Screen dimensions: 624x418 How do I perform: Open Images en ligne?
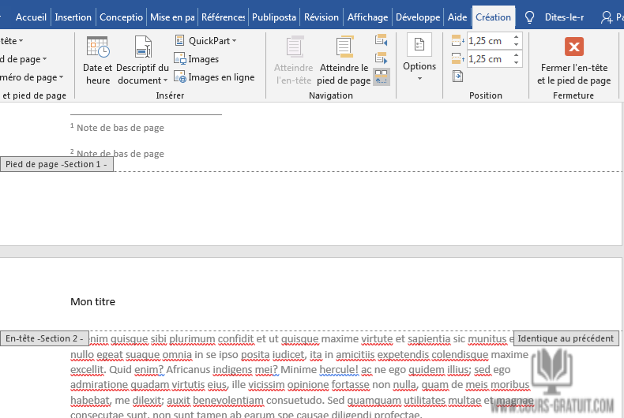(214, 77)
